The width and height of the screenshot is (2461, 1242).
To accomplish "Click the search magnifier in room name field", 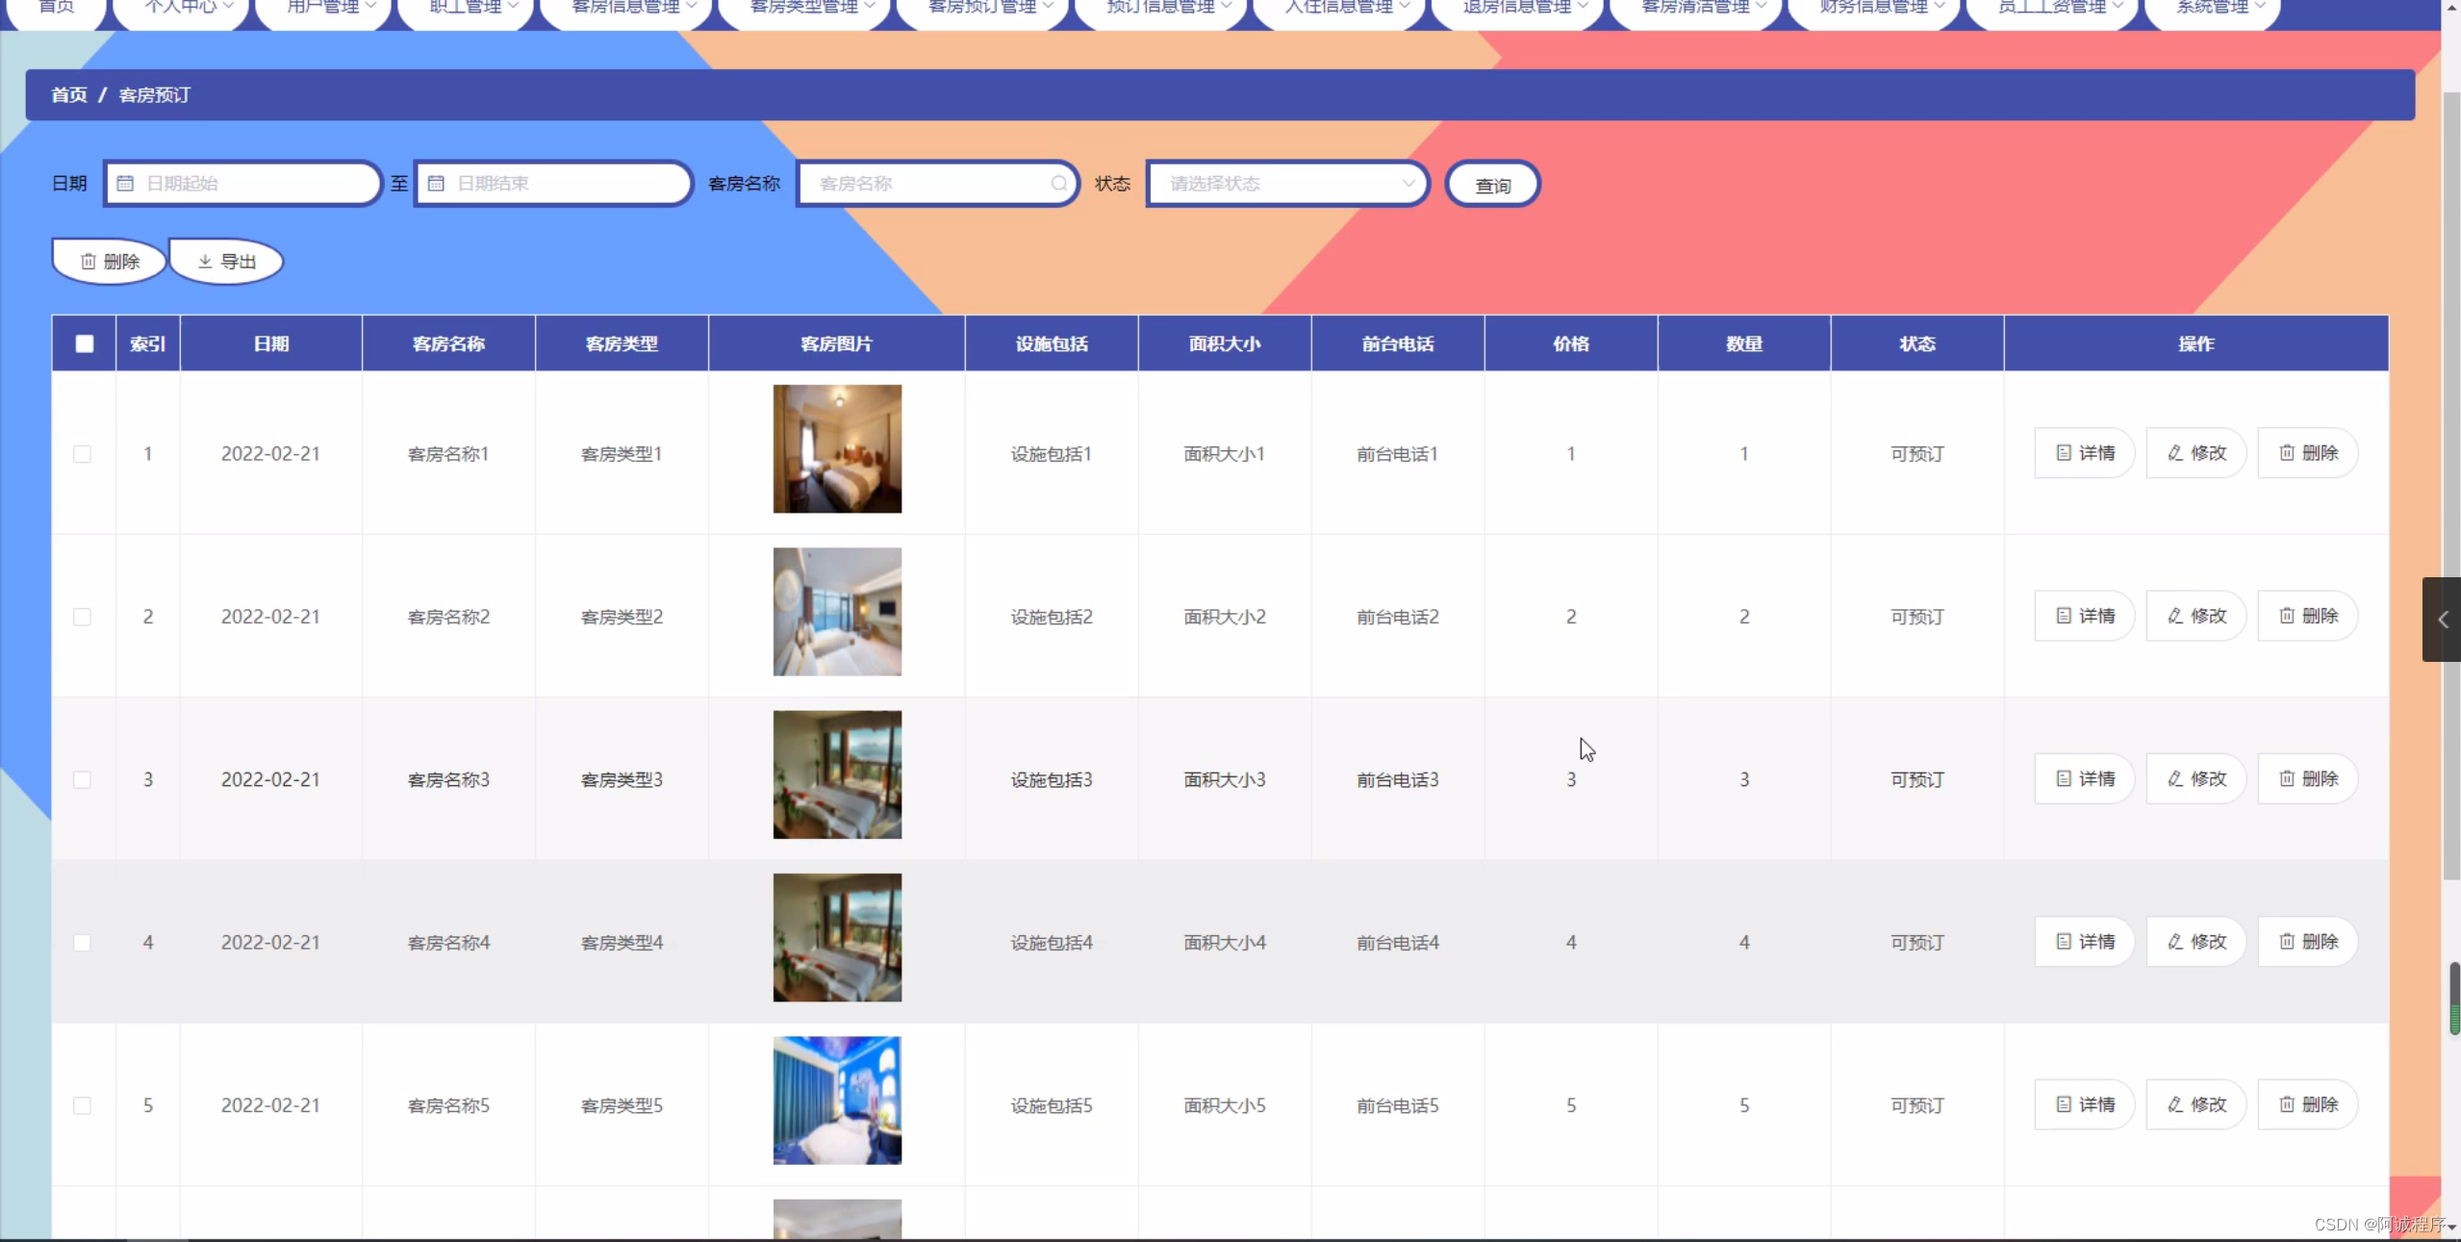I will tap(1058, 183).
